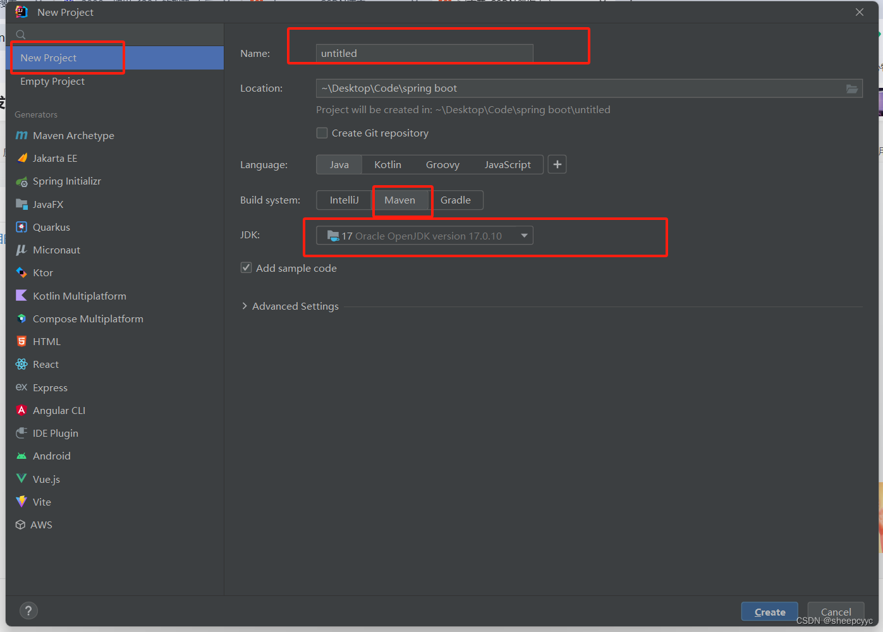Click the project Name input field

tap(425, 54)
